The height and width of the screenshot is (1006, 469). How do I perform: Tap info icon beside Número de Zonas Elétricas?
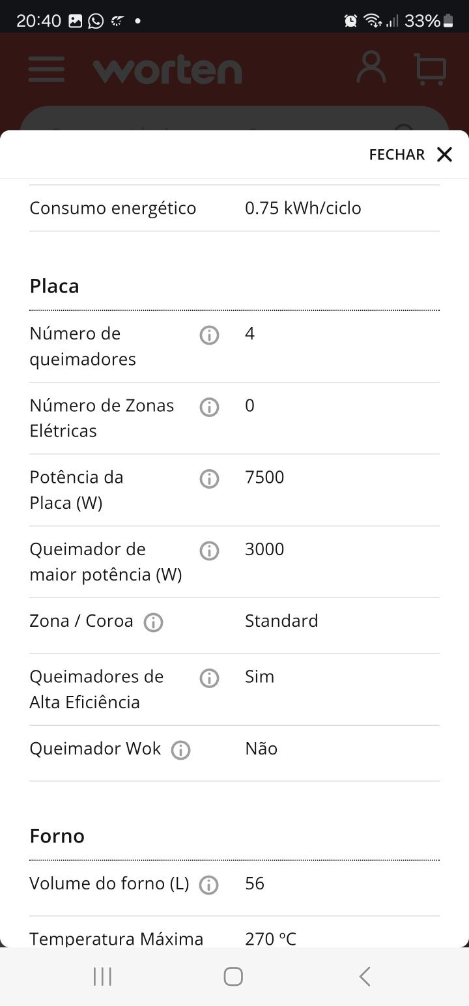click(x=209, y=408)
